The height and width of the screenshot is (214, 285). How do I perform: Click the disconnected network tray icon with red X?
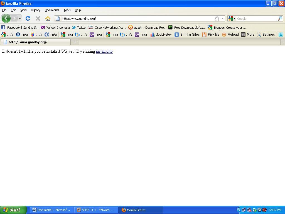pyautogui.click(x=249, y=210)
